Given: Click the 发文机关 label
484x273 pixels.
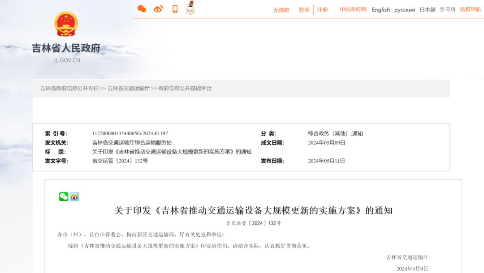Looking at the screenshot, I should point(56,143).
